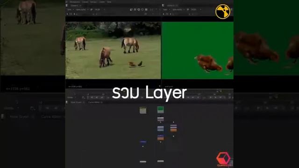This screenshot has width=299, height=168.
Task: Click the gain decrease arrow in Viewer1
Action: tap(67, 14)
